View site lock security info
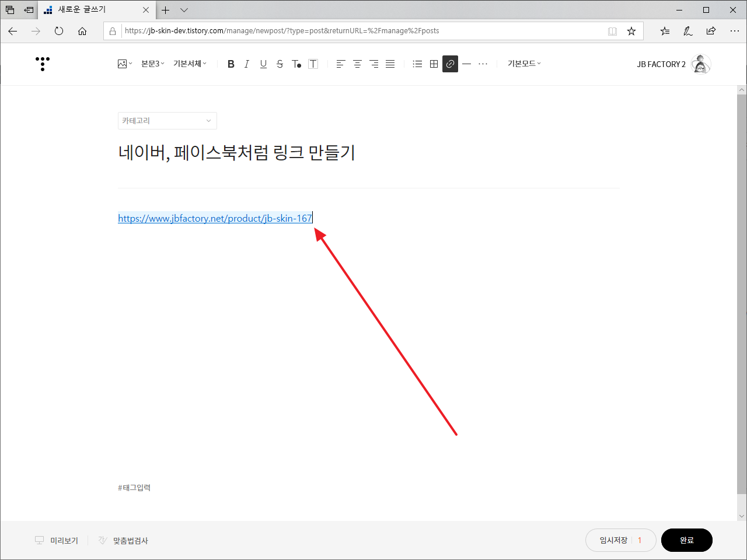This screenshot has width=747, height=560. (113, 32)
